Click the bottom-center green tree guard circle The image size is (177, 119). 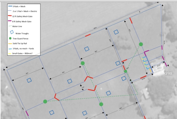[x=101, y=104]
